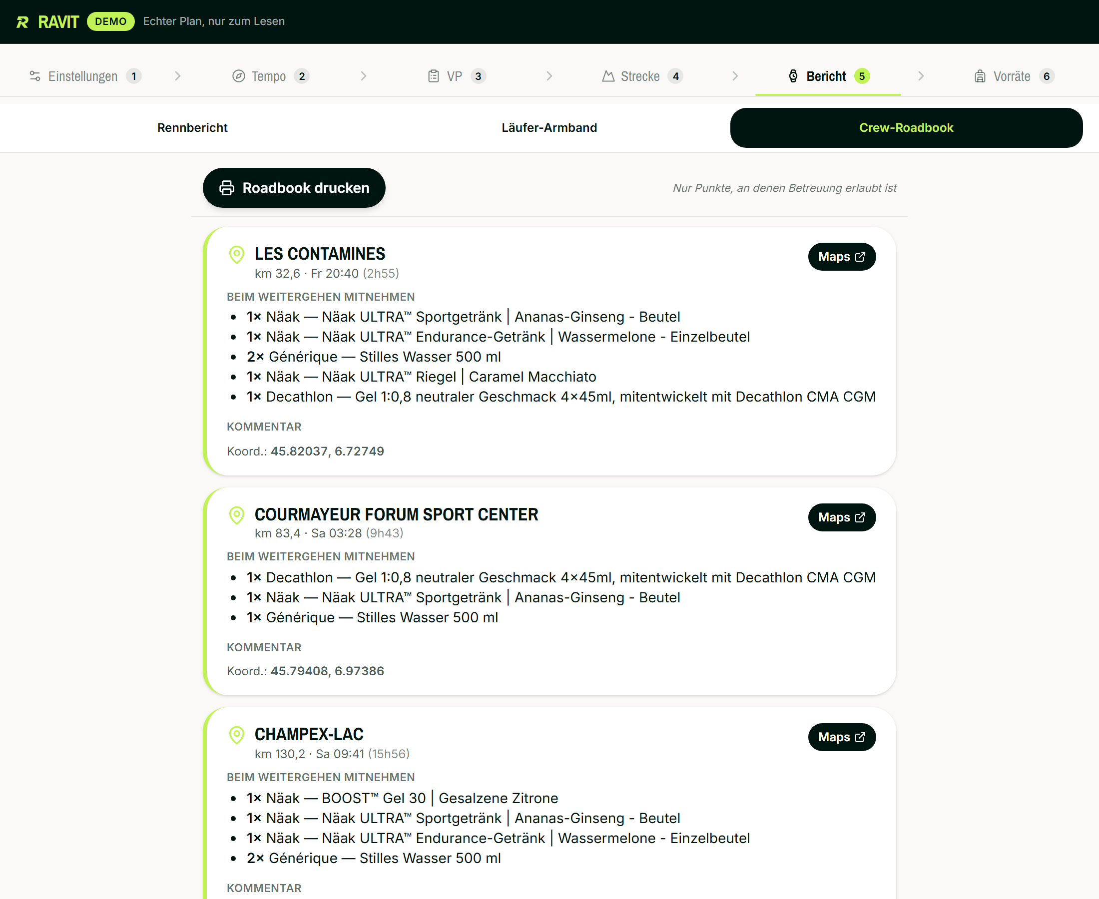Click the chevron after VP
The height and width of the screenshot is (899, 1099).
(x=549, y=76)
